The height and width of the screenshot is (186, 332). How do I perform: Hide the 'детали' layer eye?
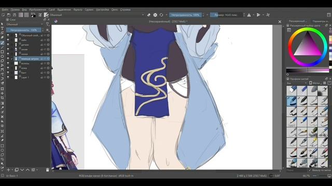click(8, 44)
